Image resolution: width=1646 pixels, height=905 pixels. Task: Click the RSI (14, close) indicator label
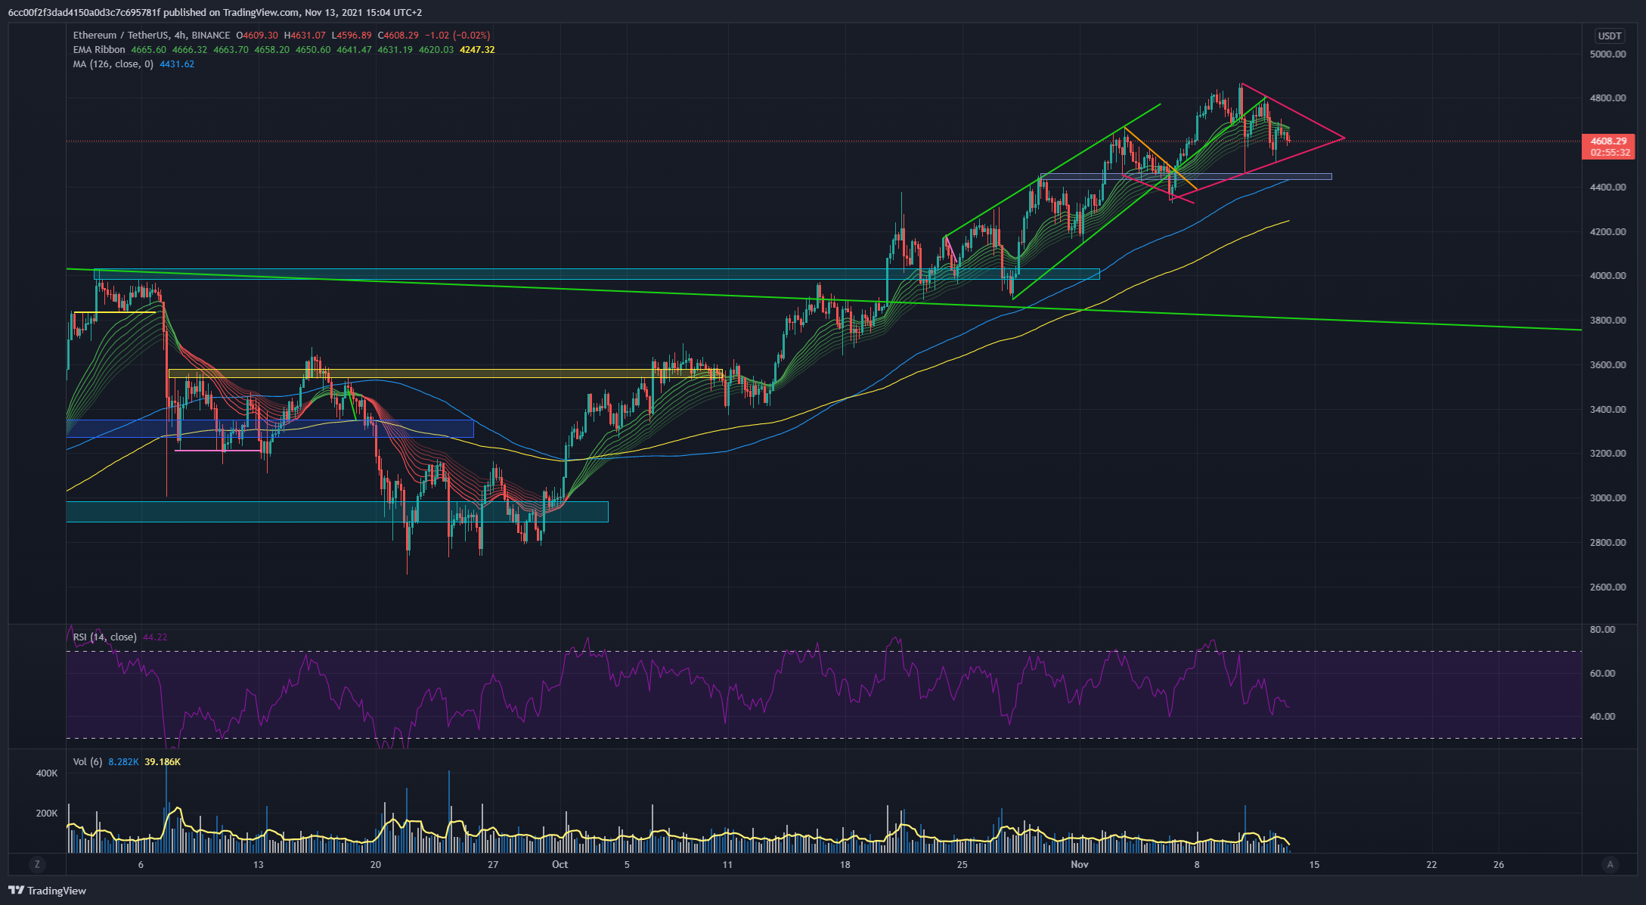coord(104,637)
